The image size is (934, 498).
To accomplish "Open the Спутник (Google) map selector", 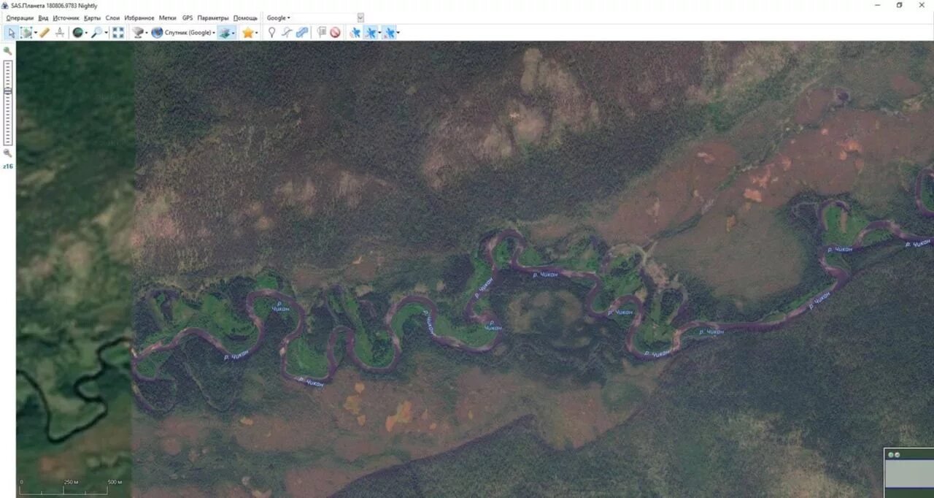I will pyautogui.click(x=183, y=32).
